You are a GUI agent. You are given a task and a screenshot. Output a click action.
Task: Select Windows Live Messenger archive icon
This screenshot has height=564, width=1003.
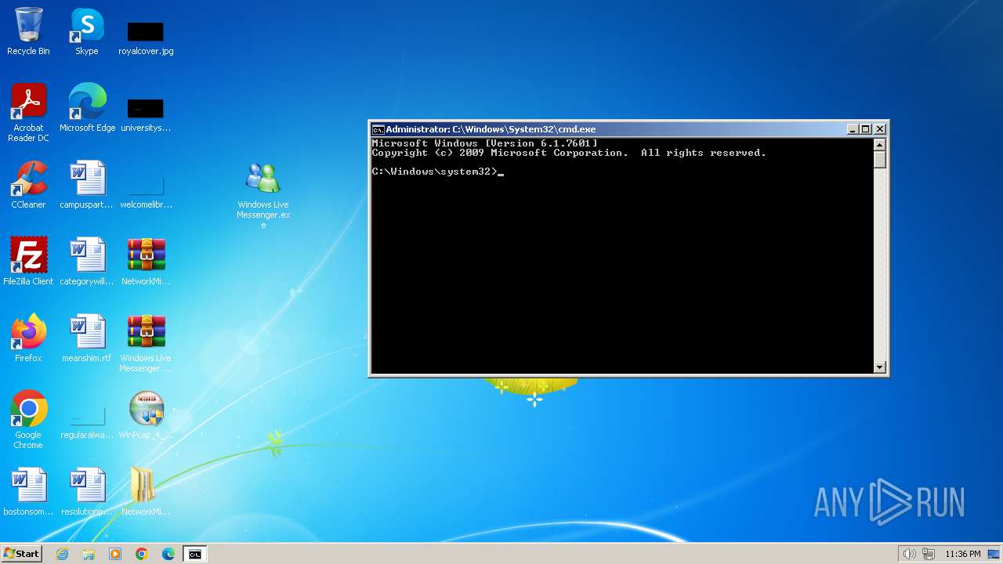point(146,343)
